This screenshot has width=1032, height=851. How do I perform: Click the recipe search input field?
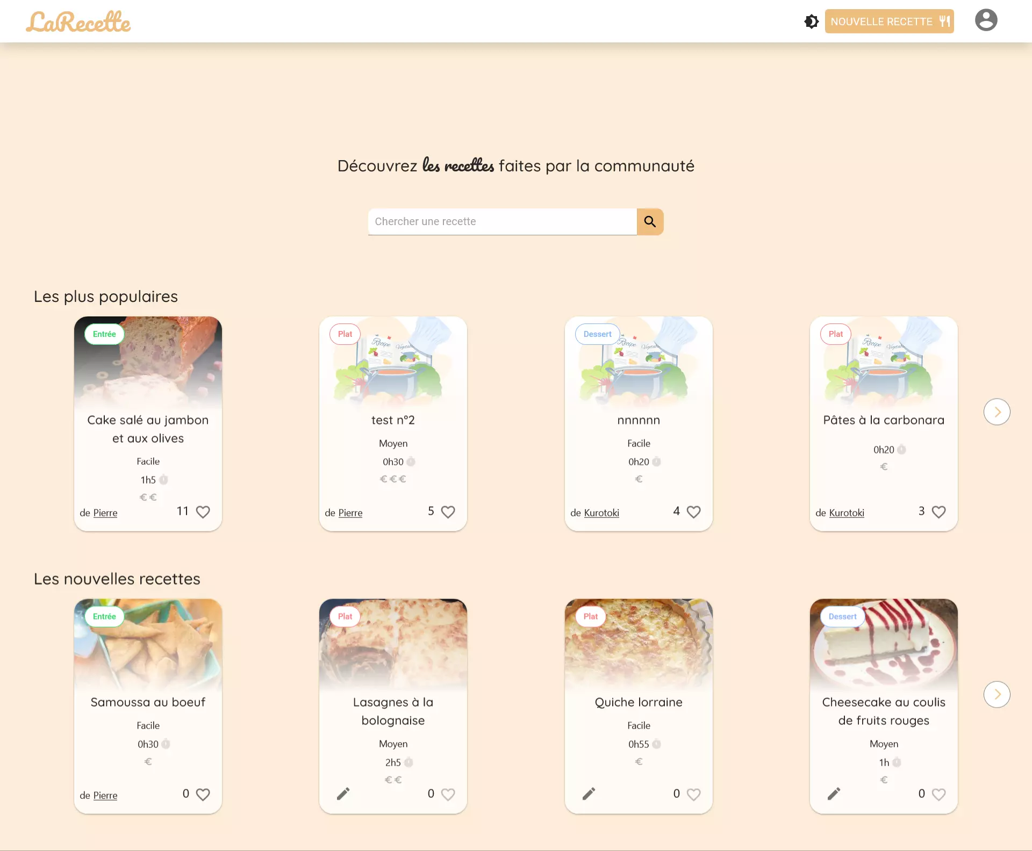tap(503, 221)
